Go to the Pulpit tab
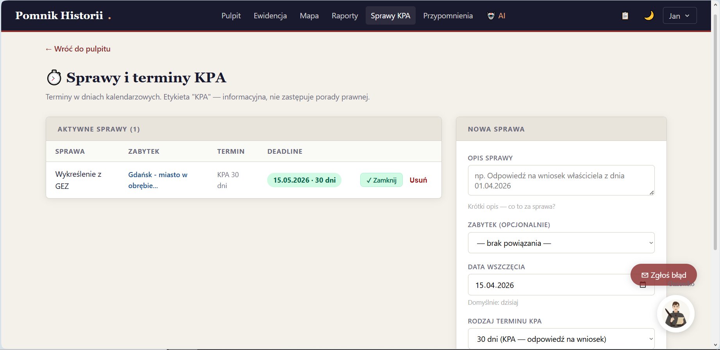720x350 pixels. (x=231, y=16)
